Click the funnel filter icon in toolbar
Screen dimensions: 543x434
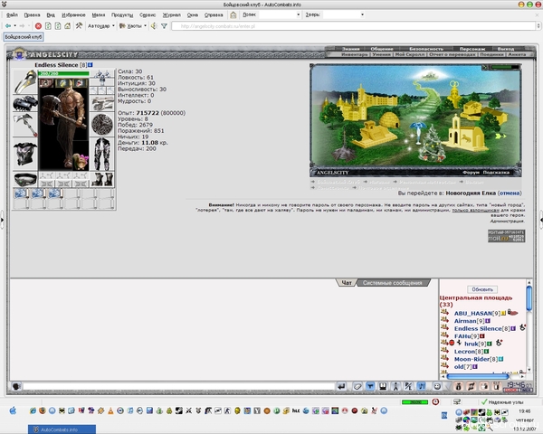164,26
